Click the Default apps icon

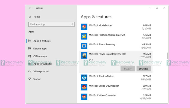click(x=30, y=48)
